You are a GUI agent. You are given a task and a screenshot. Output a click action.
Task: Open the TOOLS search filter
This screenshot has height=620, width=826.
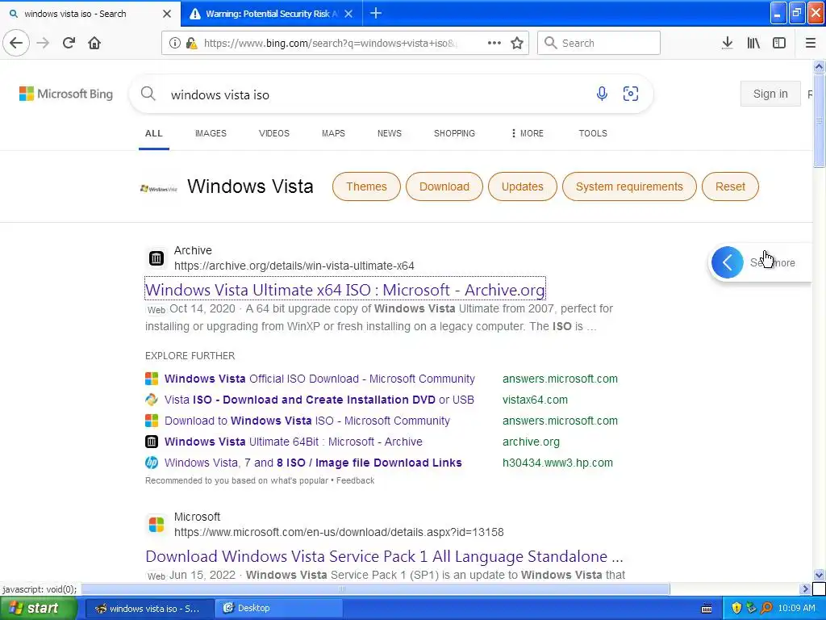(x=593, y=133)
